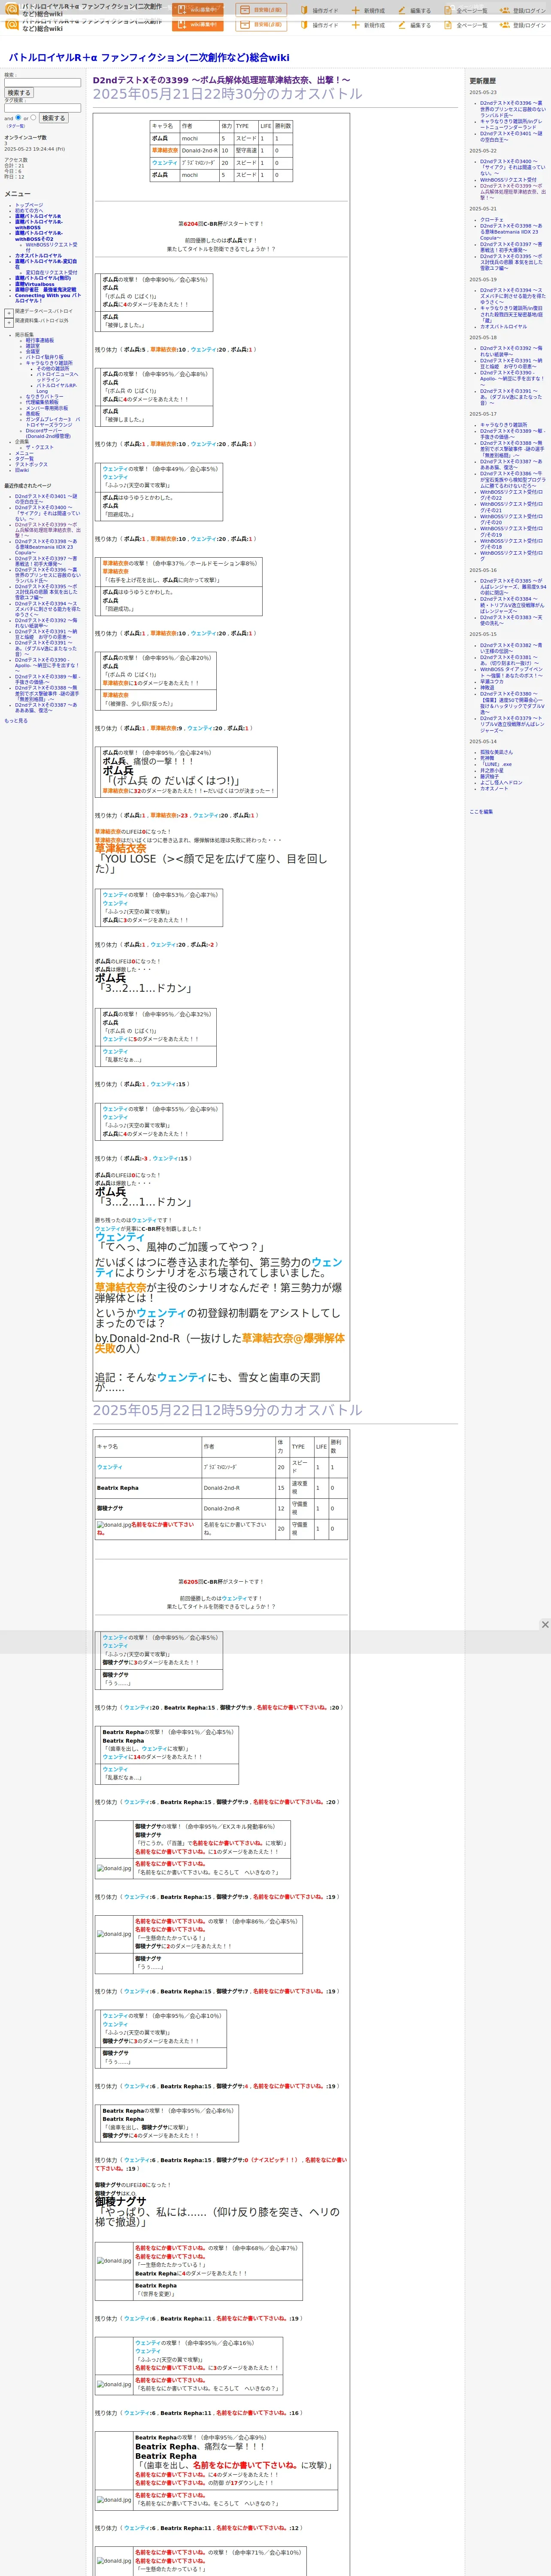The image size is (551, 2576).
Task: Open その他の雑談所 link
Action: click(53, 368)
